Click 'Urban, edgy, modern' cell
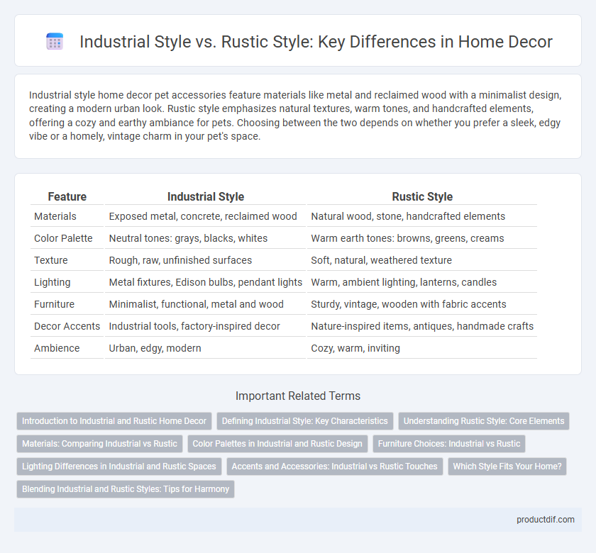 click(205, 348)
